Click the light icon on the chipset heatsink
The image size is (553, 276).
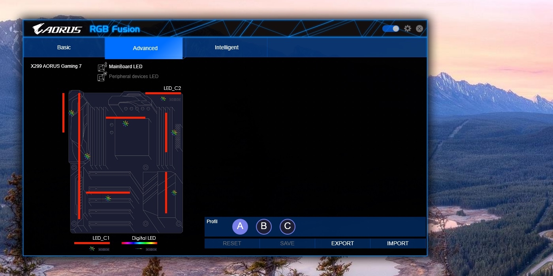click(174, 193)
